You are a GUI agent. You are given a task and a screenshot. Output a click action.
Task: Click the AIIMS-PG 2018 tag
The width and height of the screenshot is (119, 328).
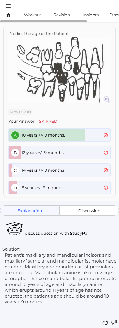[x=20, y=112]
